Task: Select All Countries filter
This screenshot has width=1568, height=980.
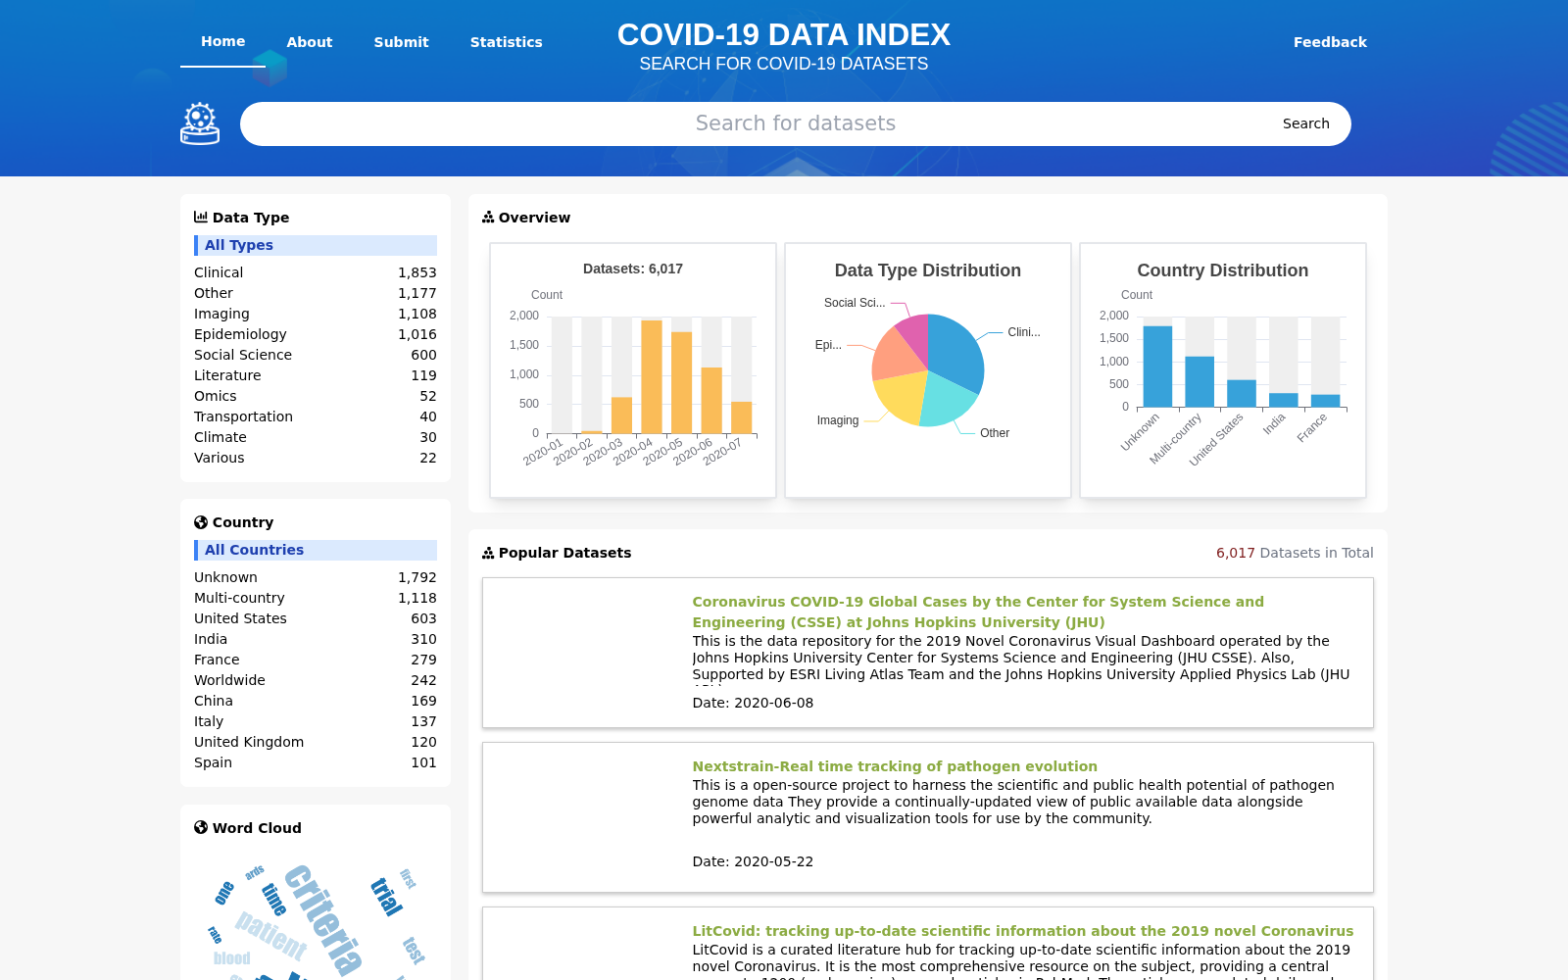Action: (316, 550)
